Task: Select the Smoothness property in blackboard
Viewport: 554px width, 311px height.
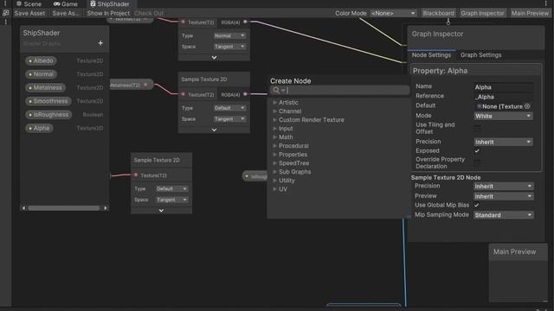Action: click(x=48, y=101)
